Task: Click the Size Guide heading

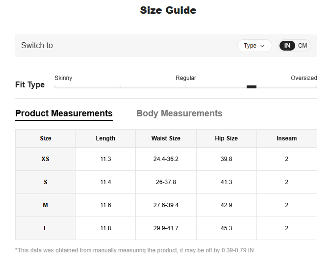Action: coord(168,10)
